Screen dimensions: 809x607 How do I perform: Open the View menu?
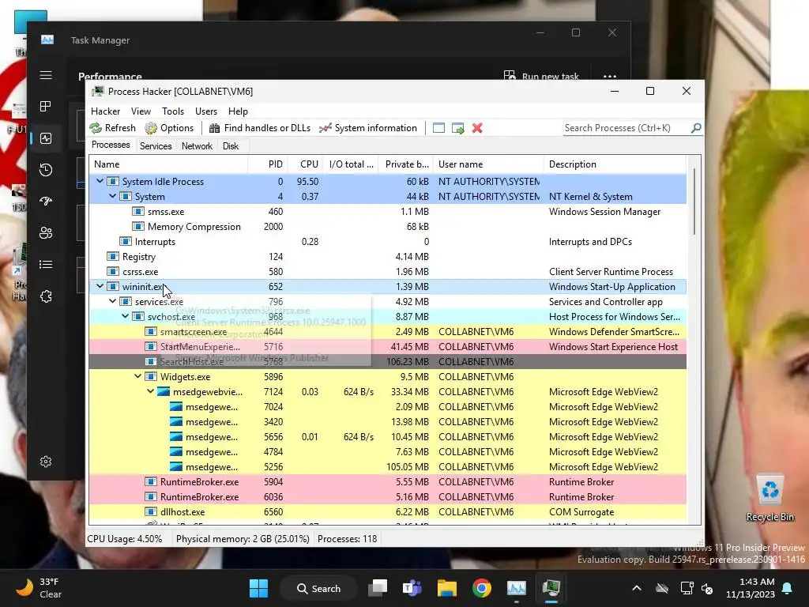coord(141,111)
